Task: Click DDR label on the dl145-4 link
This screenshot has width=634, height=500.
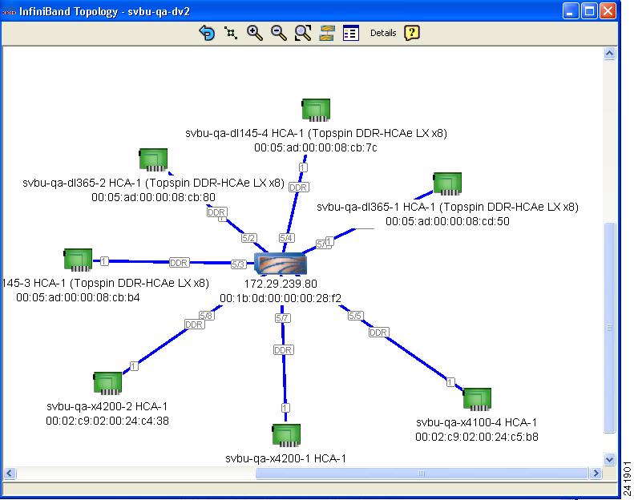Action: click(298, 187)
